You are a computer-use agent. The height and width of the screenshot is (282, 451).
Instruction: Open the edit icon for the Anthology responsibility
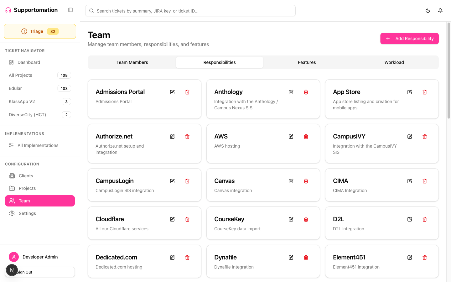click(x=291, y=92)
